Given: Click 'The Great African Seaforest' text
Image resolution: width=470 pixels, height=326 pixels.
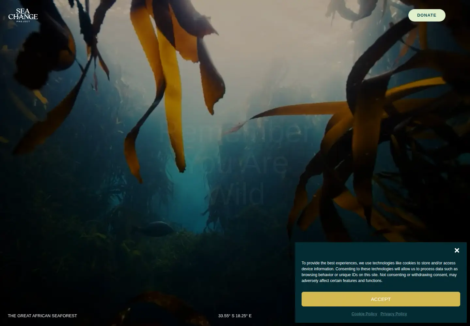Looking at the screenshot, I should tap(42, 316).
